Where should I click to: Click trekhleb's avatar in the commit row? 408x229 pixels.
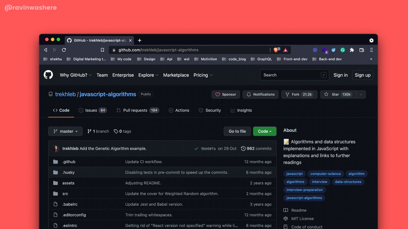click(x=56, y=149)
